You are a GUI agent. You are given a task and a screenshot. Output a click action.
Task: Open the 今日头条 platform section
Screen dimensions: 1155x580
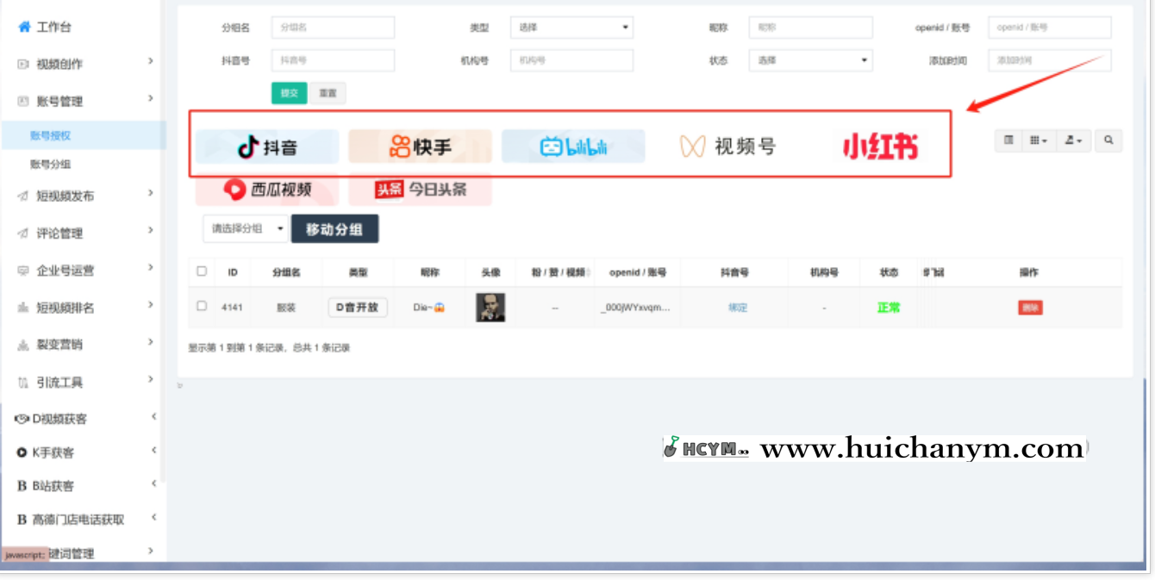[420, 191]
